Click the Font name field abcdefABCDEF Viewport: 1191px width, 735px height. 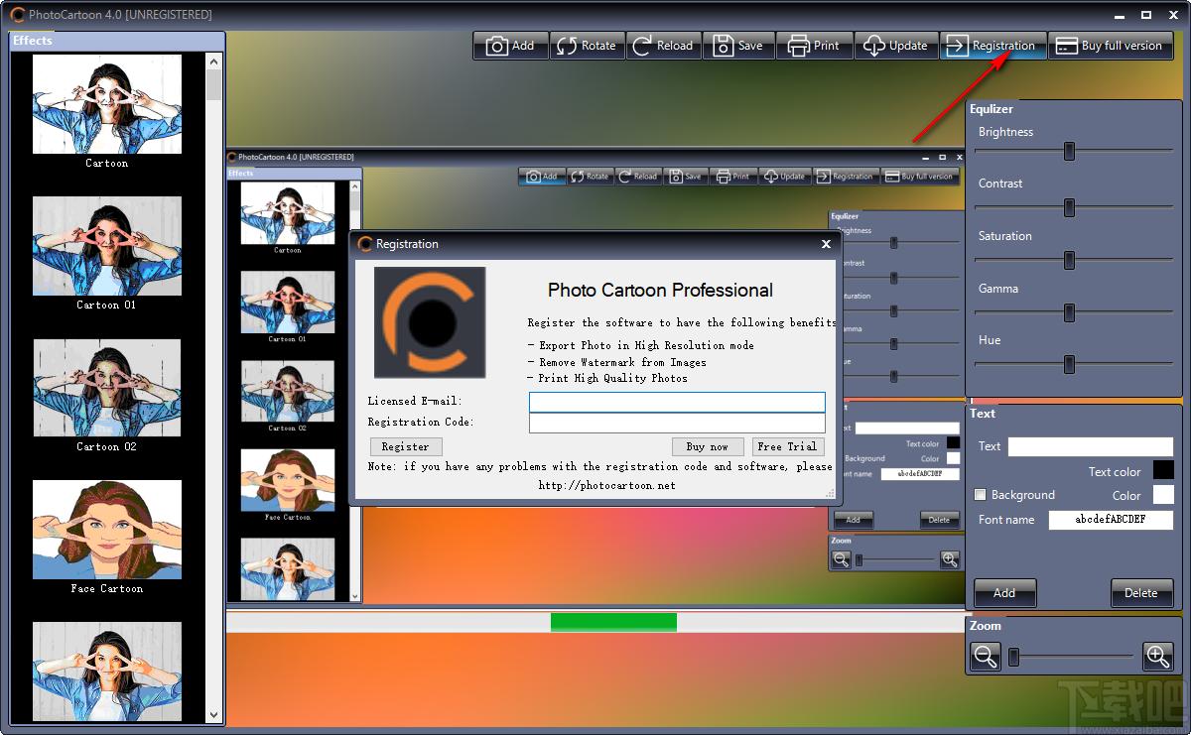pos(1112,520)
